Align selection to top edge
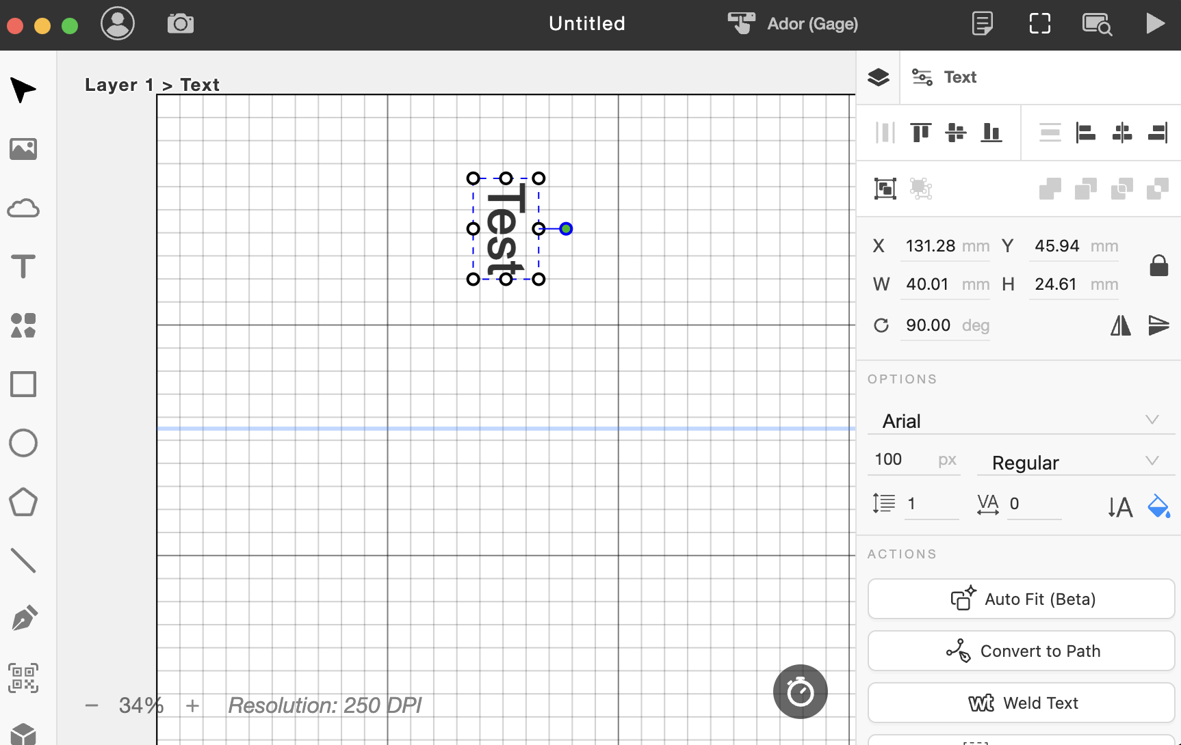 (920, 133)
